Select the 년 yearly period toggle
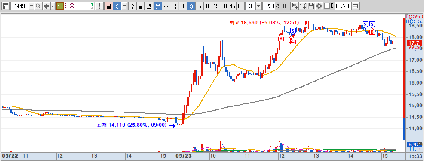The height and width of the screenshot is (161, 424). click(x=148, y=6)
